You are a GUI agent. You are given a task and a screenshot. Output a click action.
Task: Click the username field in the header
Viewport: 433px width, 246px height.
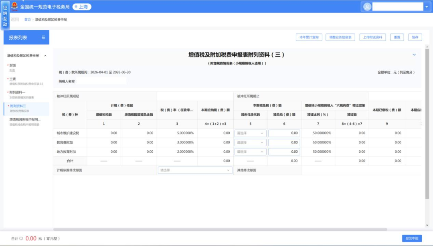click(x=398, y=7)
